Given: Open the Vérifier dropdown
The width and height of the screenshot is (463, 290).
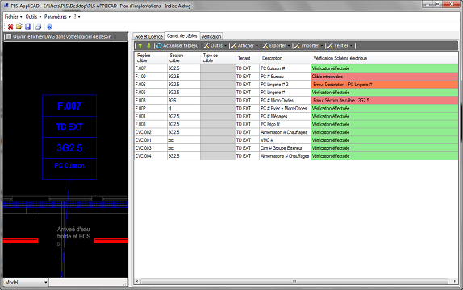Looking at the screenshot, I should point(340,45).
